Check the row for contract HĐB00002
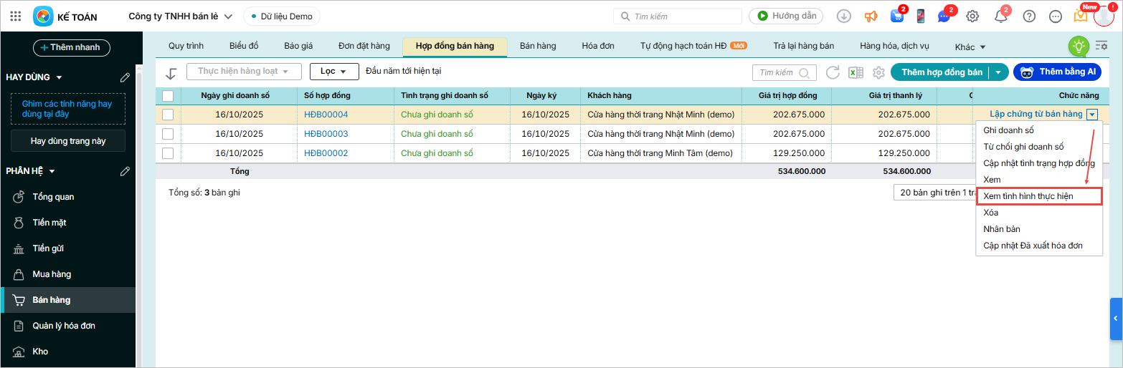The image size is (1123, 368). pos(168,153)
